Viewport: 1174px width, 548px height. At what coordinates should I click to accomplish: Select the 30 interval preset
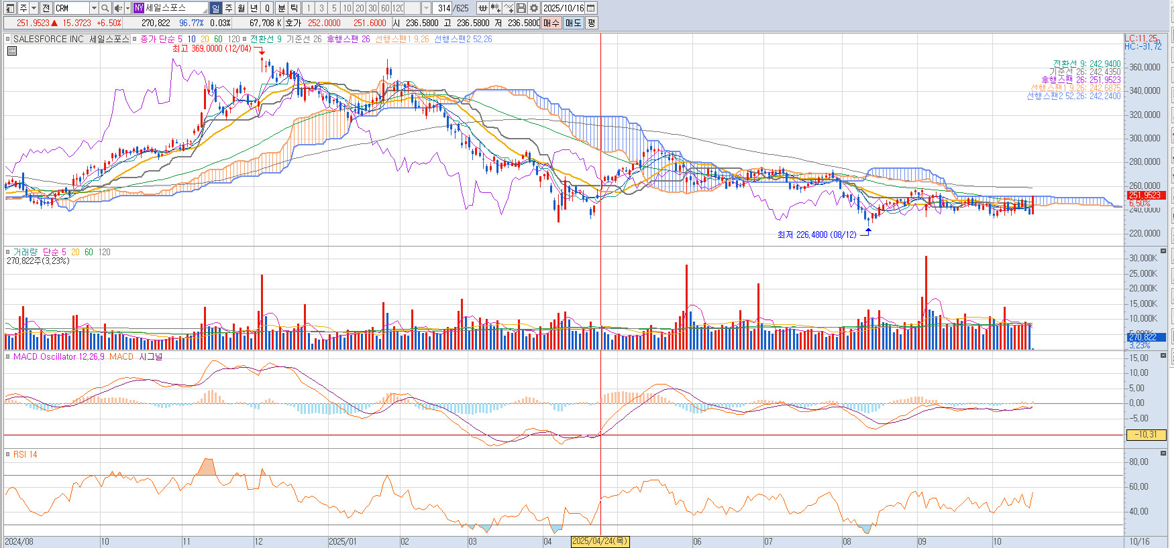(x=372, y=8)
